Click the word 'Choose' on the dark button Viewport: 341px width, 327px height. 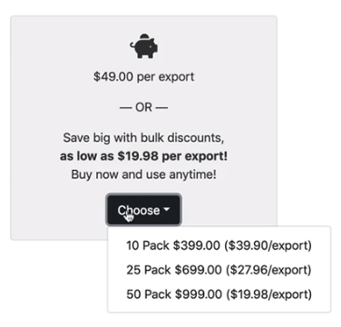pos(139,210)
